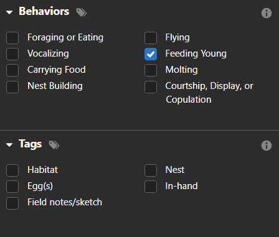Check Courtship, Display, or Copulation box
Viewport: 279px width, 237px height.
[151, 87]
